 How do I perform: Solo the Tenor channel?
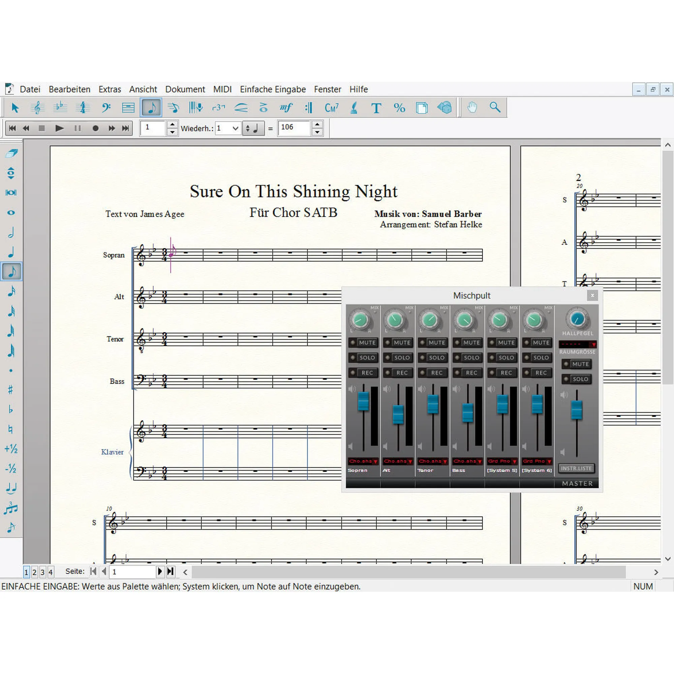[433, 358]
